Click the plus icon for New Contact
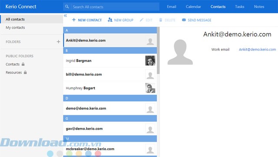Image resolution: width=278 pixels, height=157 pixels. [74, 20]
